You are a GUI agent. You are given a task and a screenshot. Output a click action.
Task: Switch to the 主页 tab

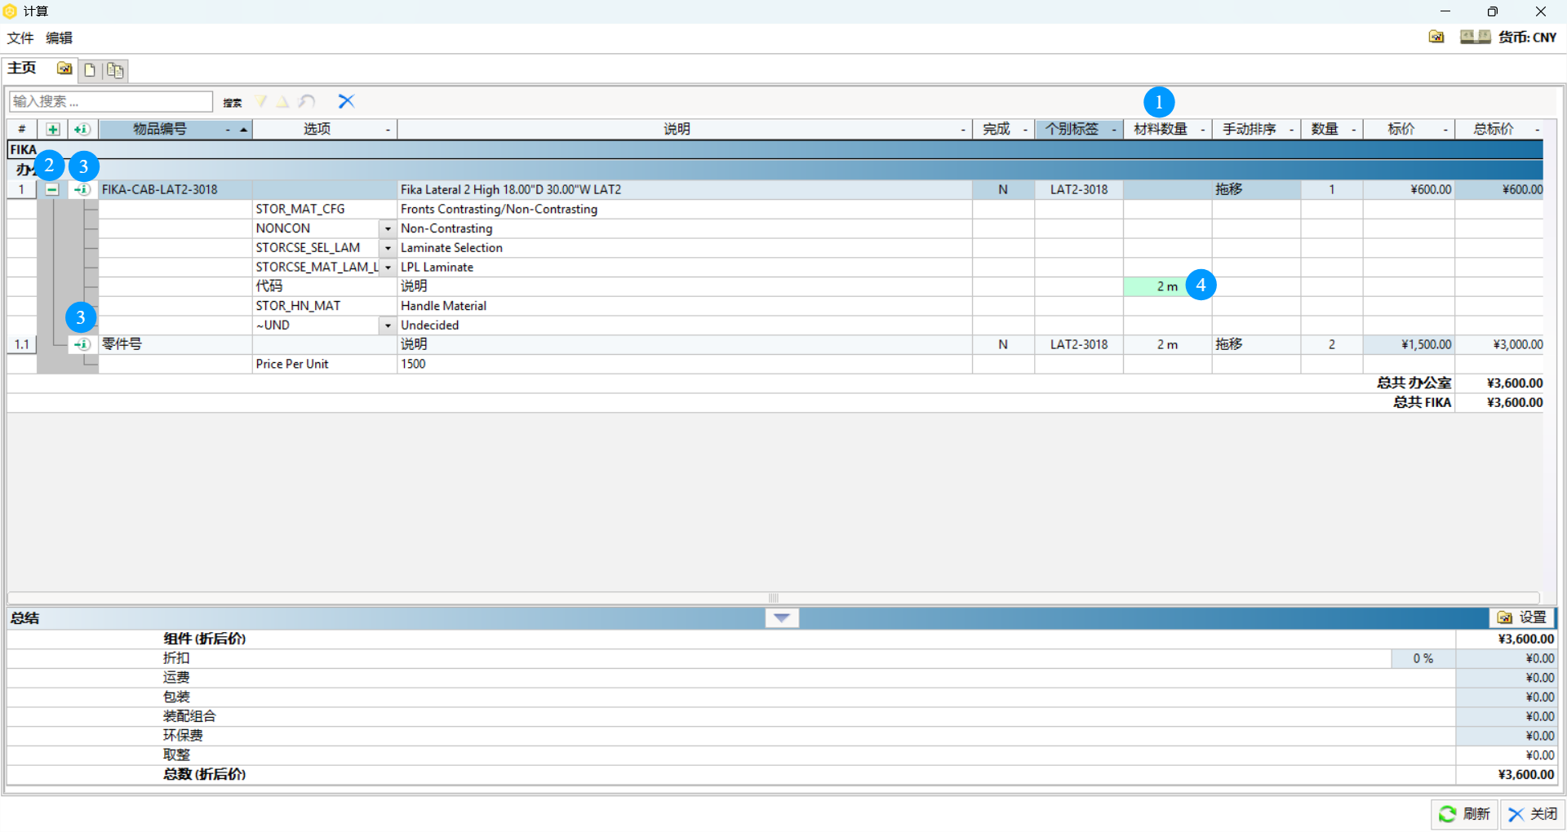pos(22,68)
